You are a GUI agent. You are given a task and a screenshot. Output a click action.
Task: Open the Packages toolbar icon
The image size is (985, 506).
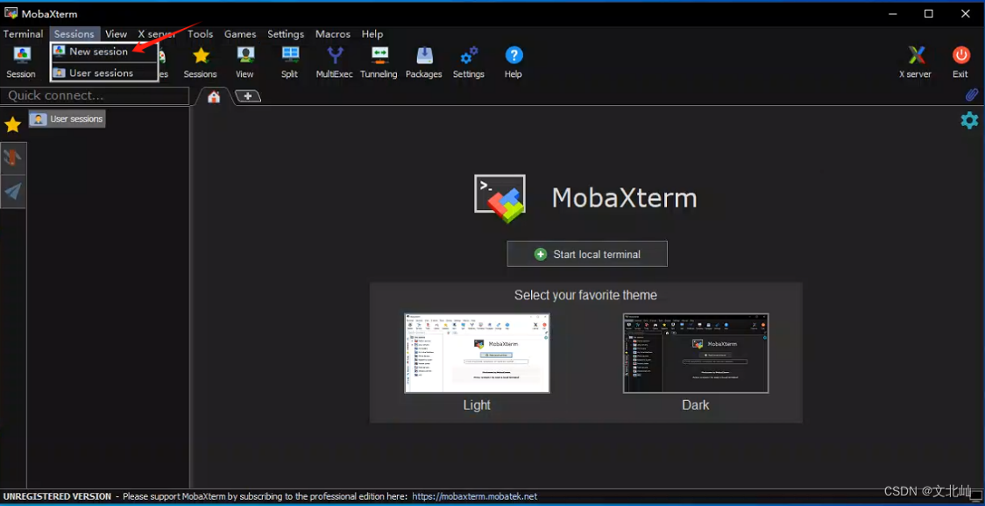click(x=424, y=63)
